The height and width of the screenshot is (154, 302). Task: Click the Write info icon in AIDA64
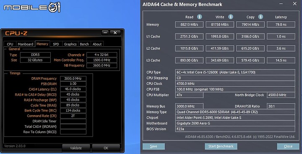pyautogui.click(x=231, y=17)
